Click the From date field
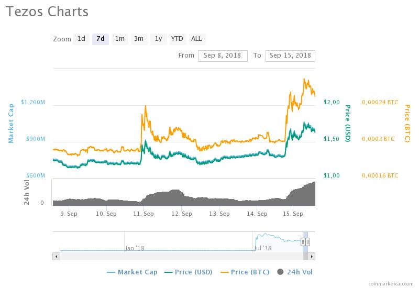This screenshot has width=419, height=288. click(x=223, y=56)
